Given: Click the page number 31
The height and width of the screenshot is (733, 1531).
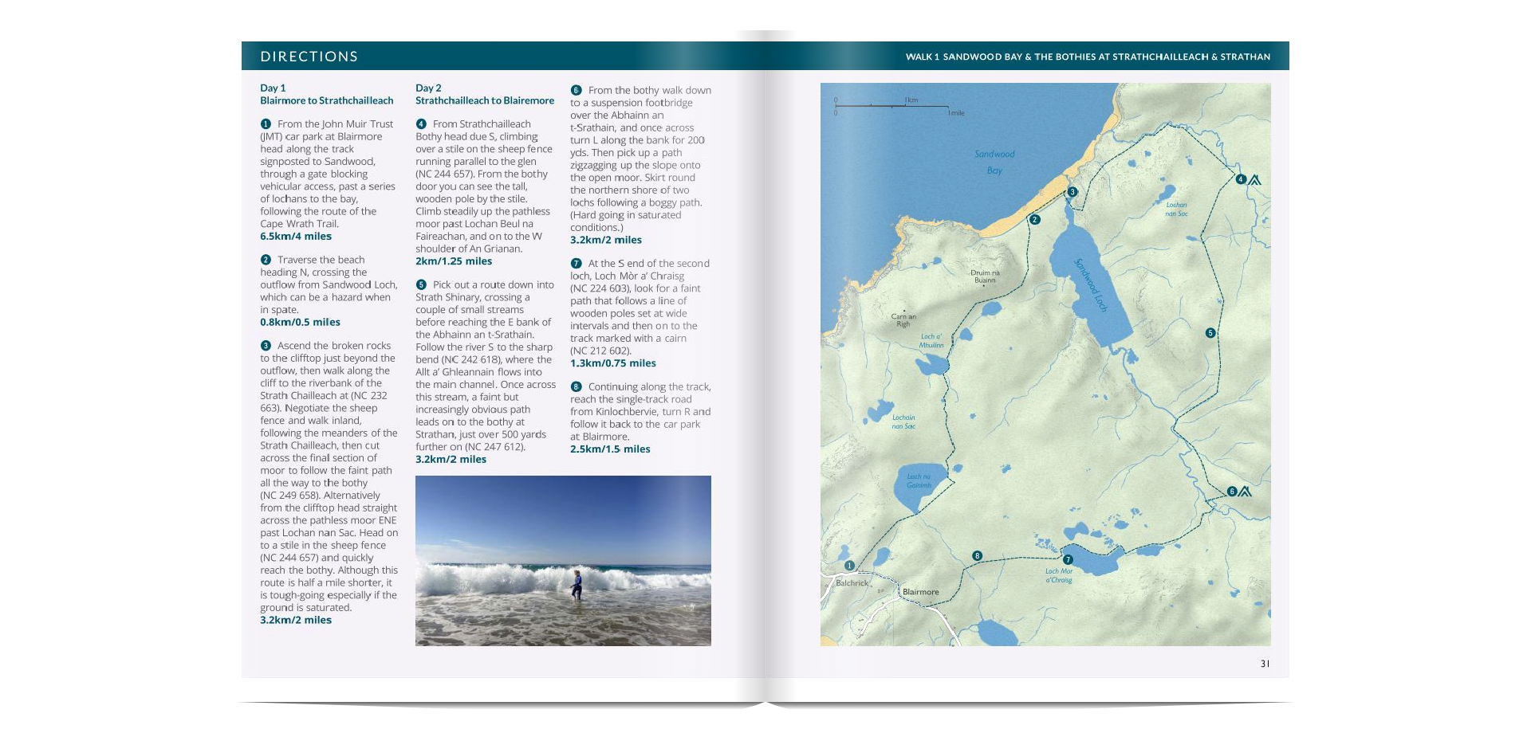Looking at the screenshot, I should [x=1265, y=664].
